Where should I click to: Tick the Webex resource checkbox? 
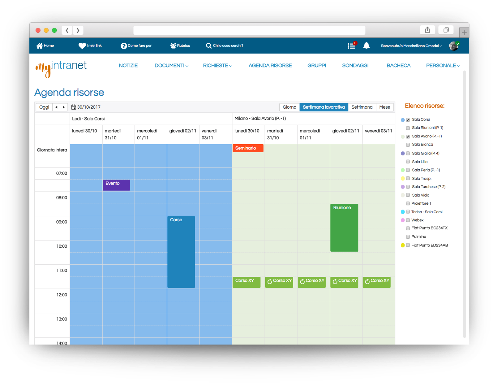click(408, 220)
